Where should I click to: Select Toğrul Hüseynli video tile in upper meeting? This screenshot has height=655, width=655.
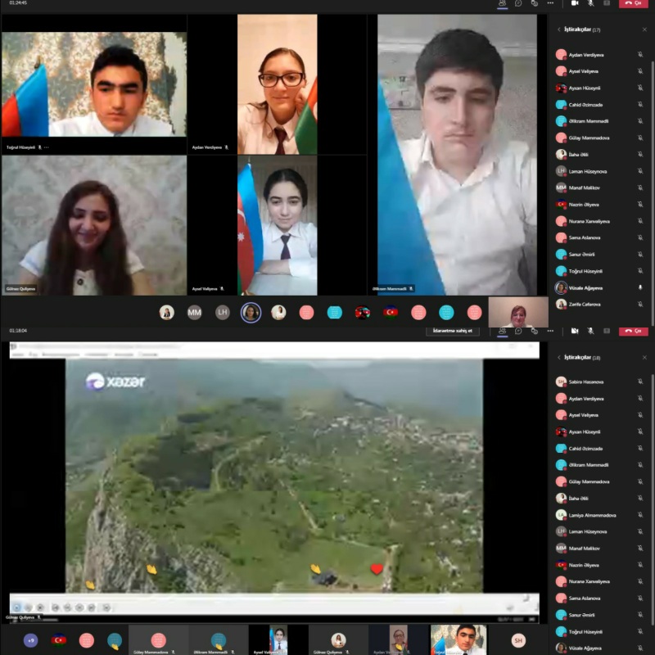[94, 85]
